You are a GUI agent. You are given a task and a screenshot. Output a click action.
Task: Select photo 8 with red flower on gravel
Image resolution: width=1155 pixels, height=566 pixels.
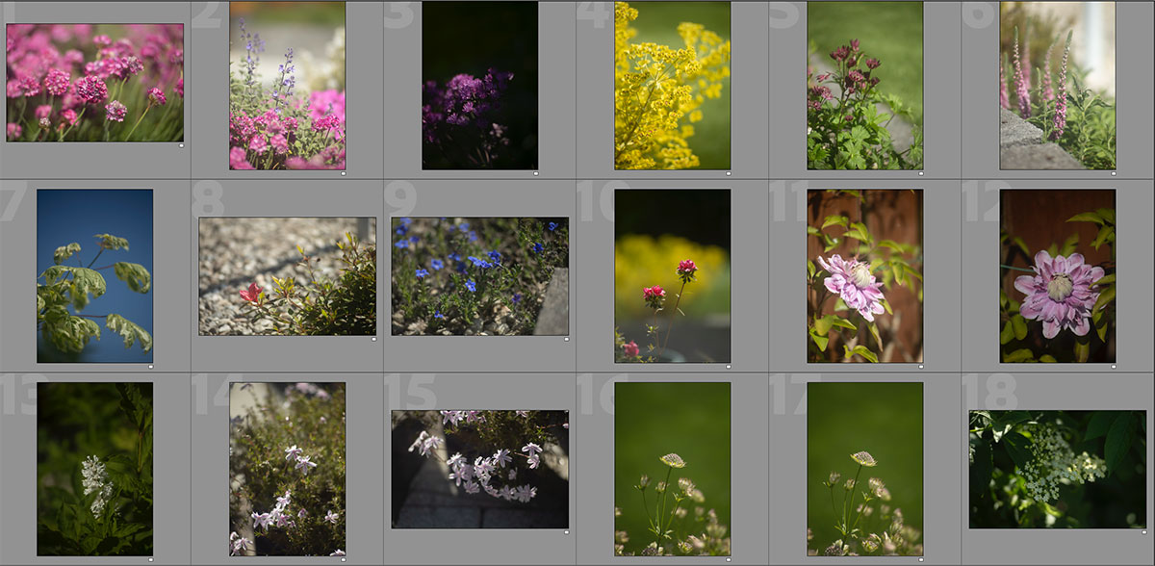tap(288, 276)
